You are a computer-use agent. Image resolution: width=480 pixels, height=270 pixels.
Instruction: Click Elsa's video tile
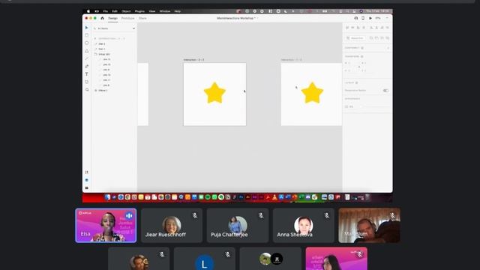pos(106,226)
